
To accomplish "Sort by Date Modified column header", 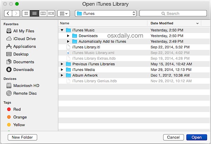I will click(x=174, y=23).
